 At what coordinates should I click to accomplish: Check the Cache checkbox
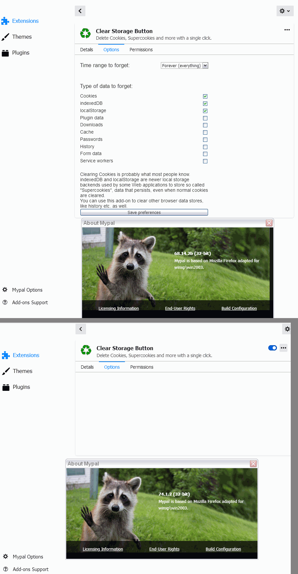click(x=205, y=132)
